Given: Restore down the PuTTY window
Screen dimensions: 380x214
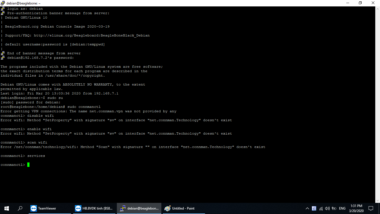Looking at the screenshot, I should click(360, 3).
